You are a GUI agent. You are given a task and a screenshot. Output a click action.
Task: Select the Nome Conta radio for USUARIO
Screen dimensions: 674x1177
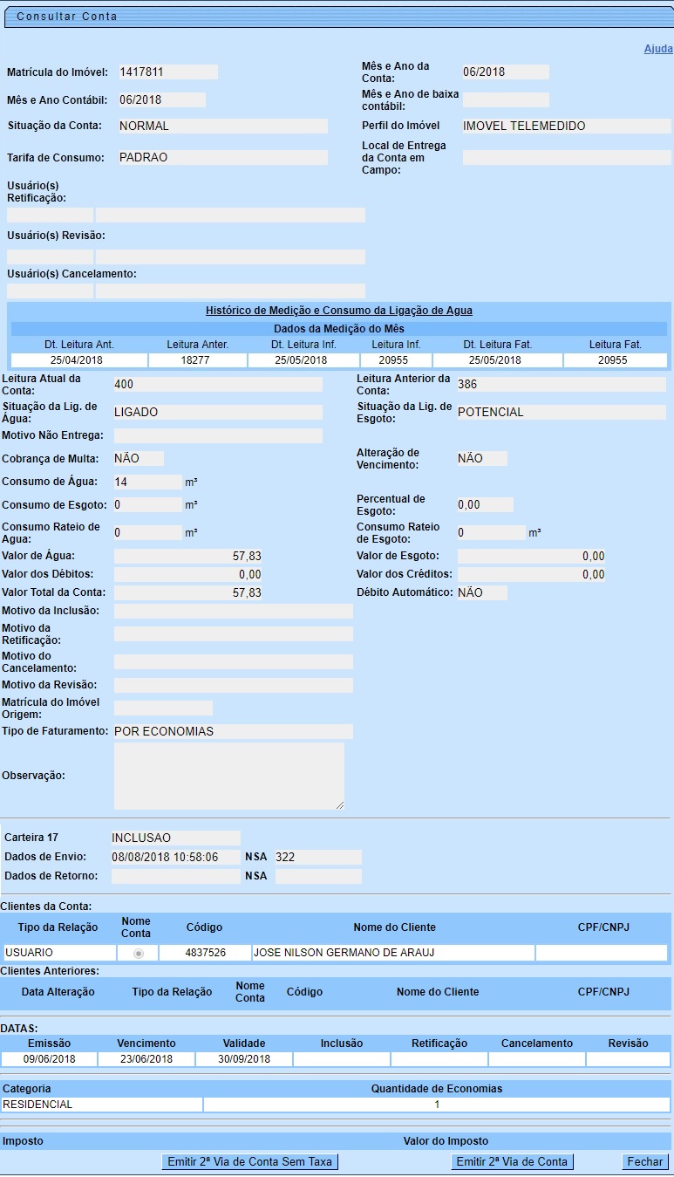point(138,954)
